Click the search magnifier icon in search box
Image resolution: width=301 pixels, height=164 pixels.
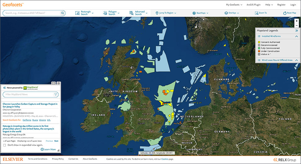62,13
